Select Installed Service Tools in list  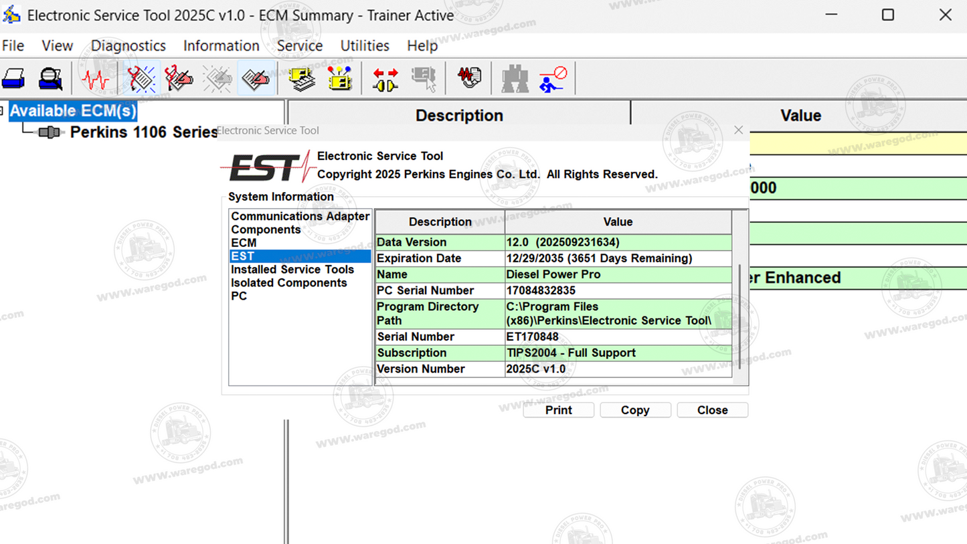point(292,270)
